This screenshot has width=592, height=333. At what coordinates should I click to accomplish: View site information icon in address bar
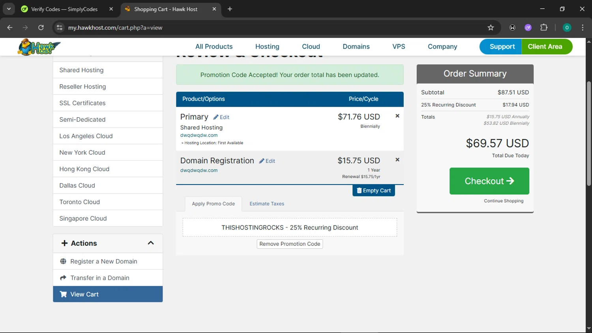pos(60,28)
